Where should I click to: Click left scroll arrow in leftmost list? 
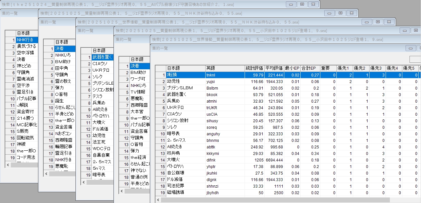8,165
